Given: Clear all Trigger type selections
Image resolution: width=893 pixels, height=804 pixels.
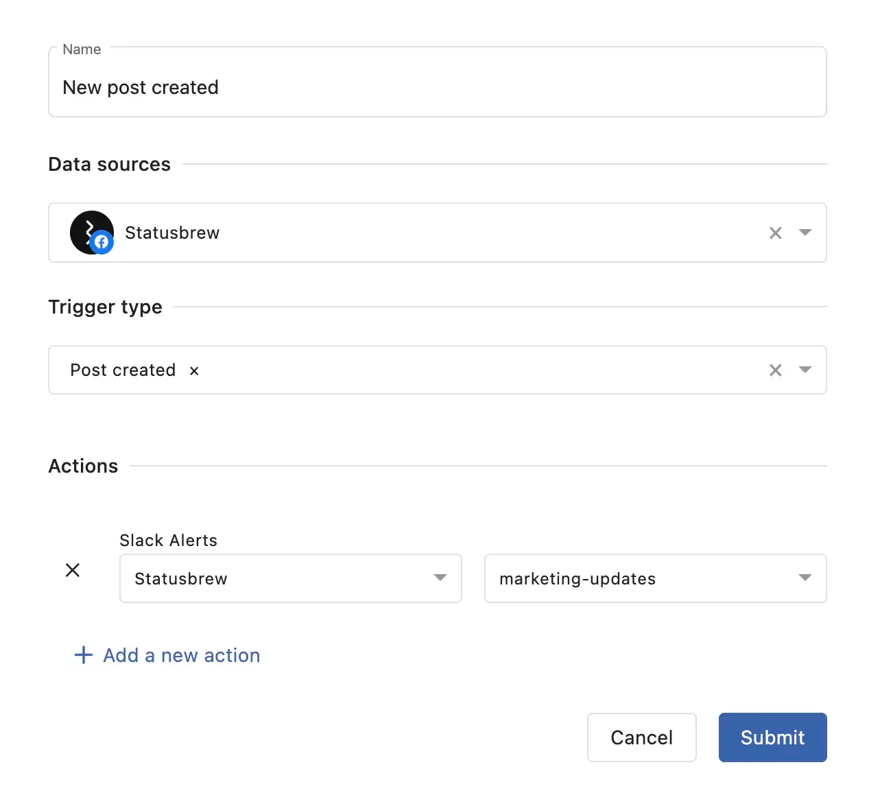Looking at the screenshot, I should 775,370.
